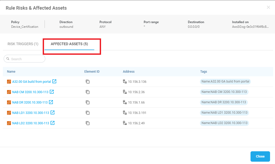Click address text 10.156.2.36

136,92
